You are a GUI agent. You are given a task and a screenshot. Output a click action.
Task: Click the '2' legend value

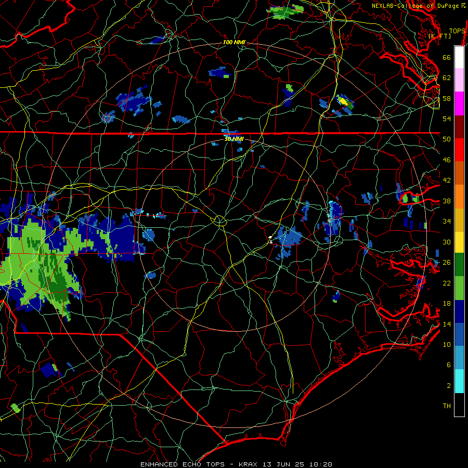point(449,386)
